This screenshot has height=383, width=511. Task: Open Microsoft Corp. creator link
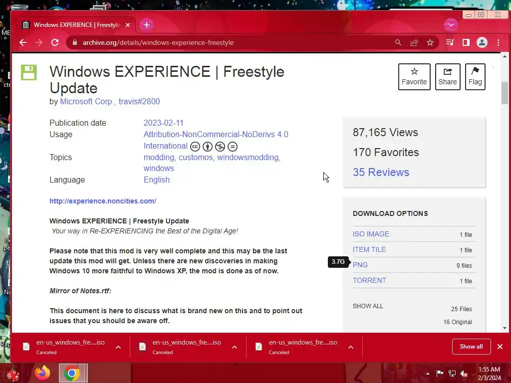coord(88,102)
